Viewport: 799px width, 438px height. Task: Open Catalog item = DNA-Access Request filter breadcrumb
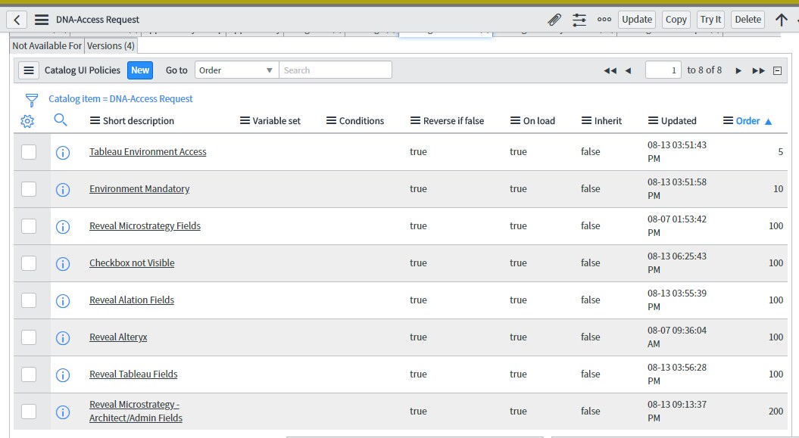120,98
